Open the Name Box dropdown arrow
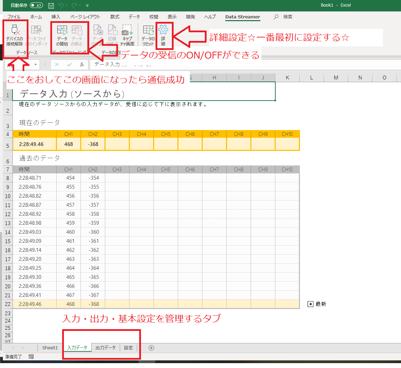Image resolution: width=401 pixels, height=368 pixels. click(x=35, y=65)
